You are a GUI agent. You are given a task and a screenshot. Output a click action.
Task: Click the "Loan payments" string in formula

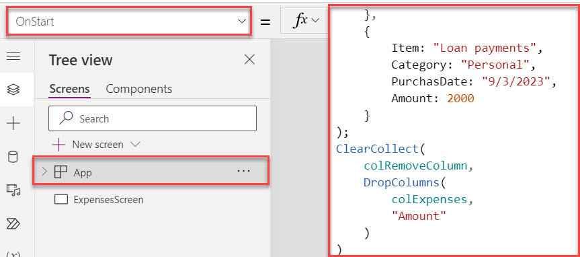[x=484, y=48]
